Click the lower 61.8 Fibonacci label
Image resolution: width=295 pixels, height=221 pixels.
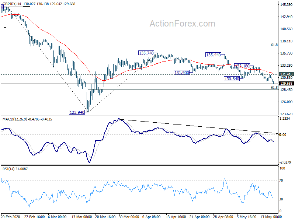[x=274, y=88]
